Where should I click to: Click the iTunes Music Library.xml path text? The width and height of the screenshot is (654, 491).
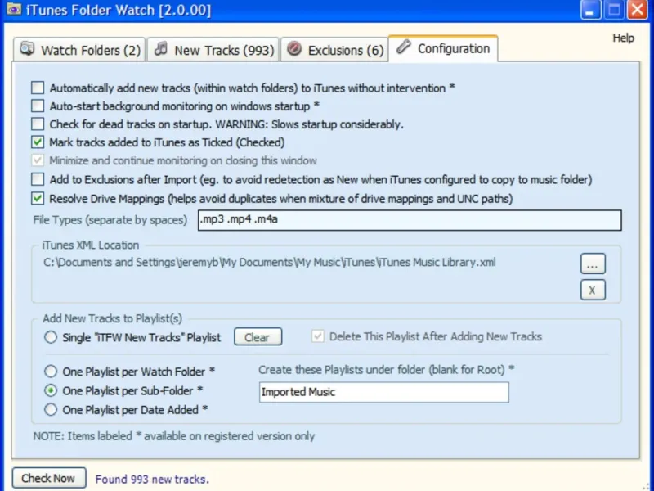(270, 262)
